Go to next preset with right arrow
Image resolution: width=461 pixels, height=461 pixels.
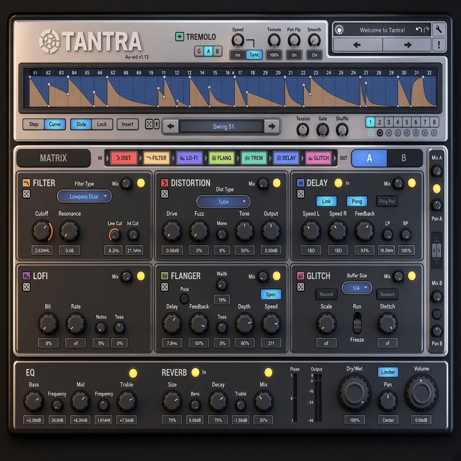(x=407, y=45)
